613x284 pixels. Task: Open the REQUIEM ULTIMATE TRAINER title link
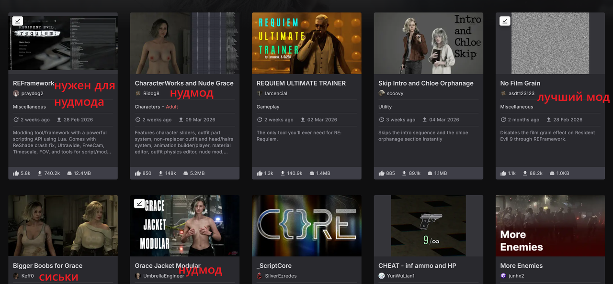tap(301, 83)
